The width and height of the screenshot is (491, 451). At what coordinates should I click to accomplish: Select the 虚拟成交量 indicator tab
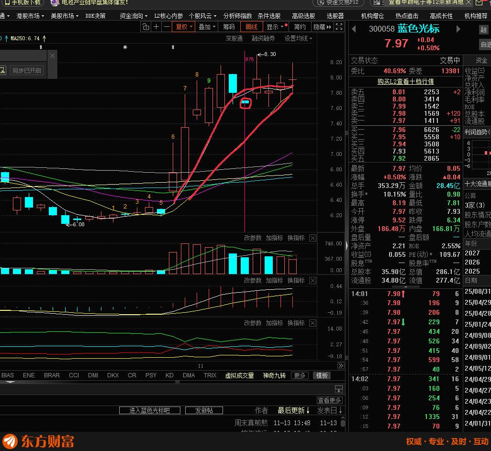tap(240, 375)
